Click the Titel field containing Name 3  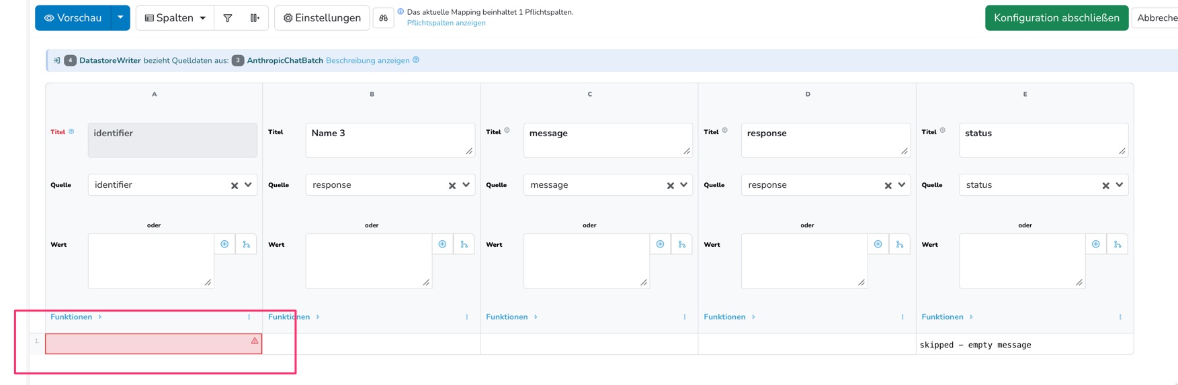click(390, 140)
